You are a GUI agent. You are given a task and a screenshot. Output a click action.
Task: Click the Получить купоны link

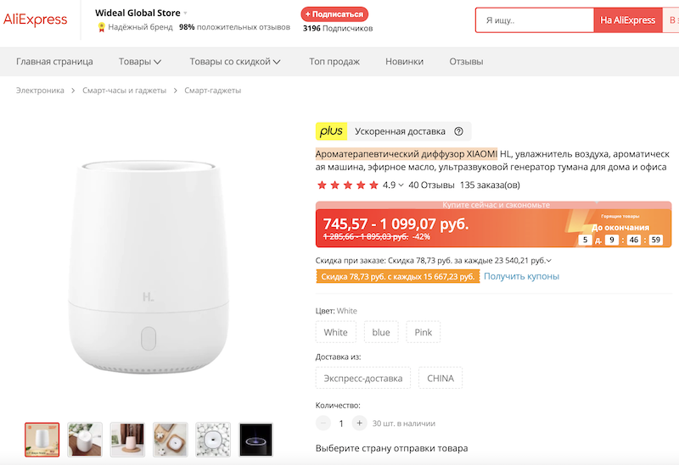coord(521,276)
